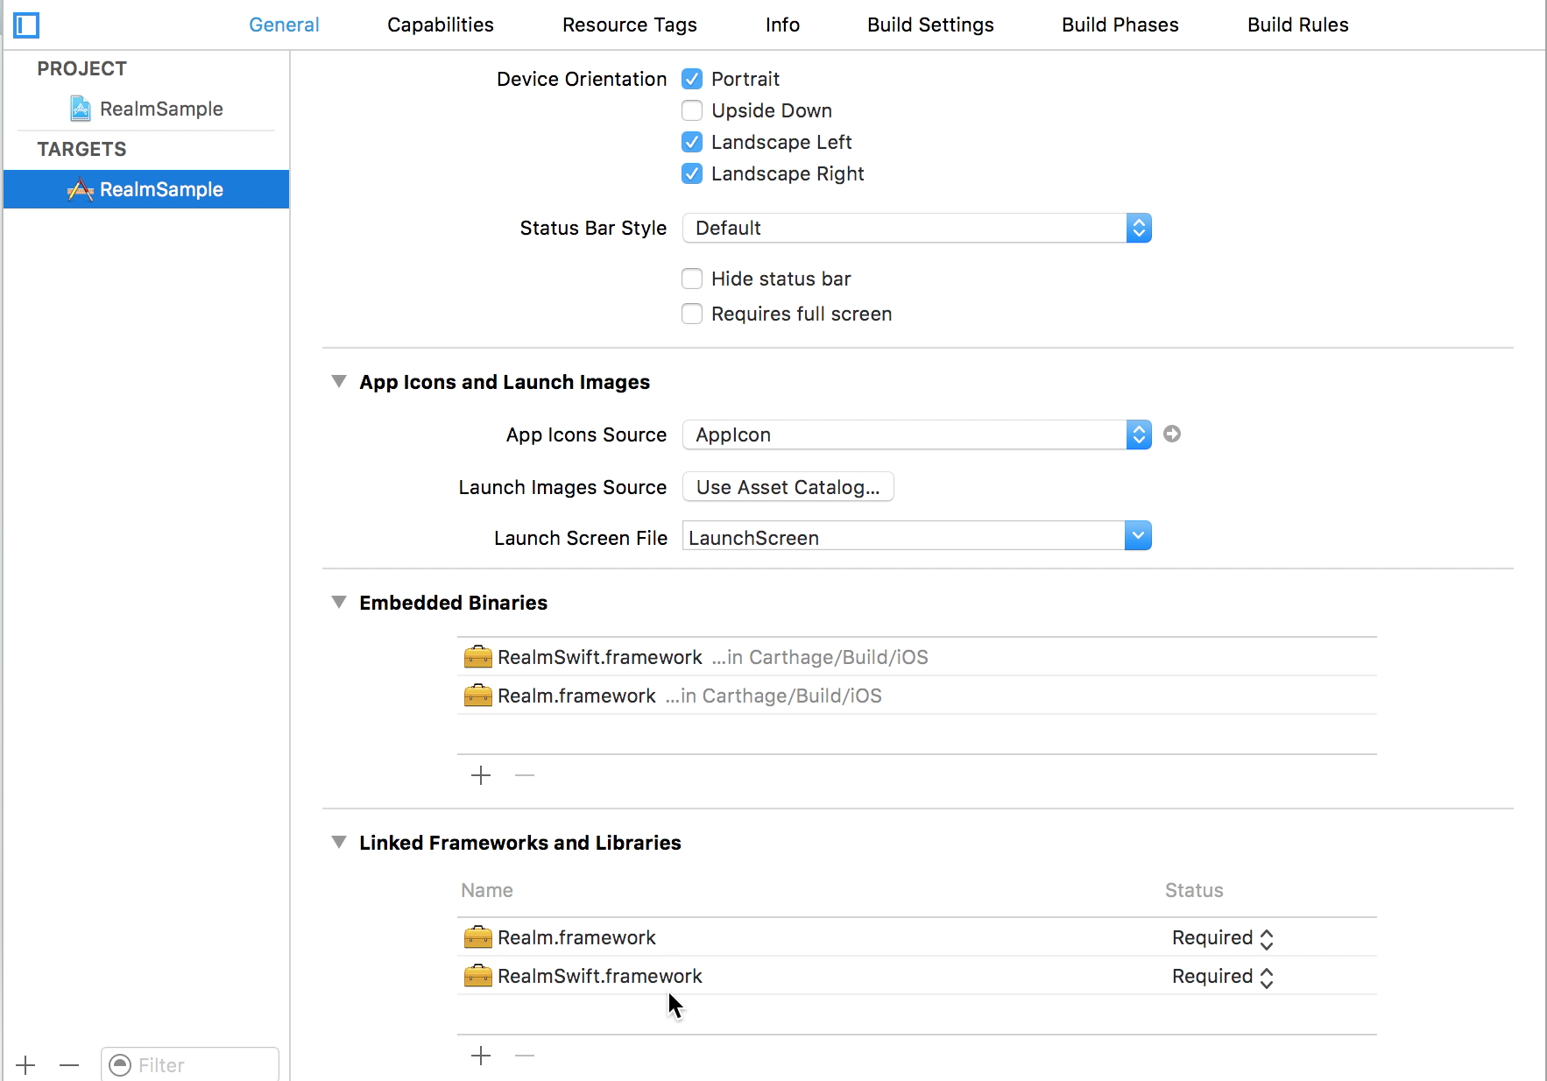Click the LaunchScreen text field
Image resolution: width=1547 pixels, height=1081 pixels.
[903, 536]
